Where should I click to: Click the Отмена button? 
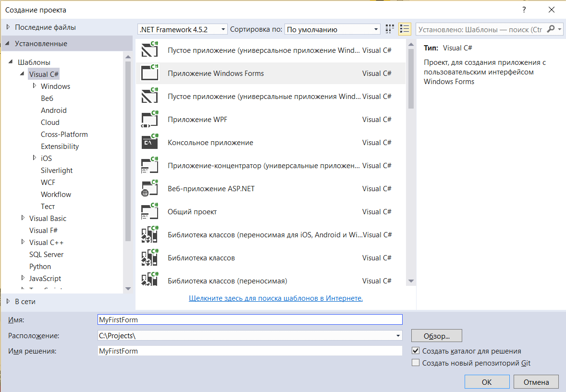[x=536, y=382]
